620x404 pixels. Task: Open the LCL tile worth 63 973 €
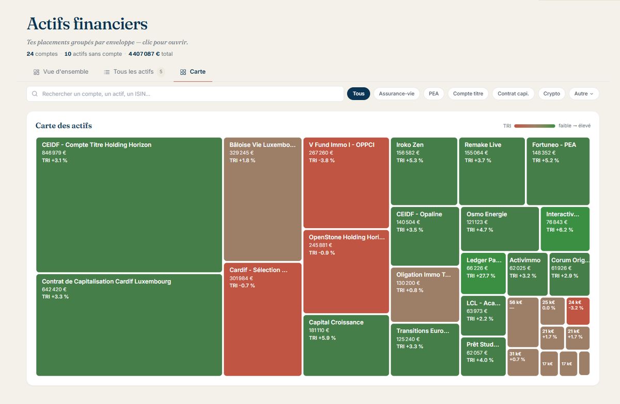(483, 316)
